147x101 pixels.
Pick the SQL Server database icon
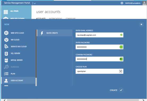[6, 53]
